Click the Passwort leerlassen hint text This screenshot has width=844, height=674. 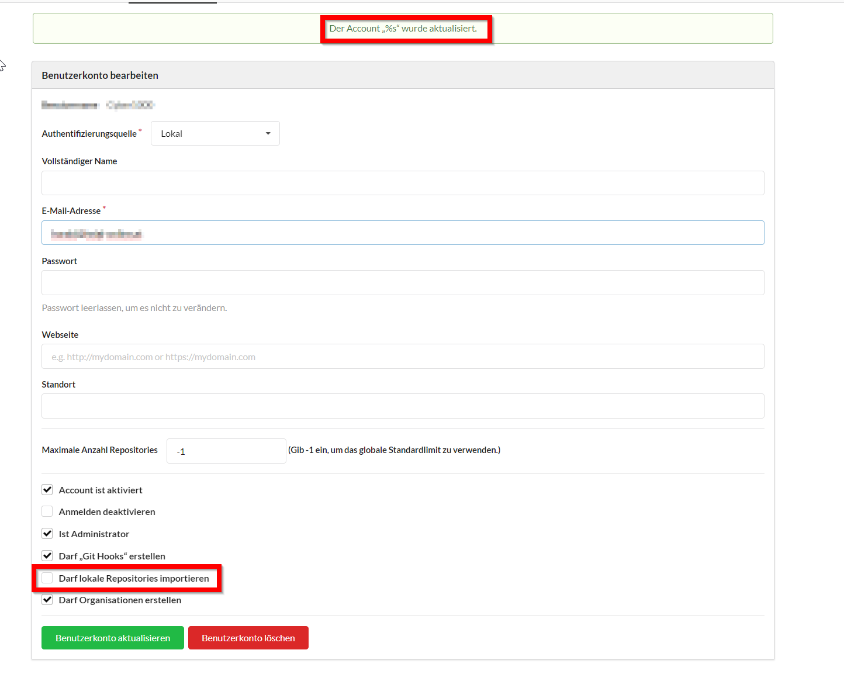point(134,308)
